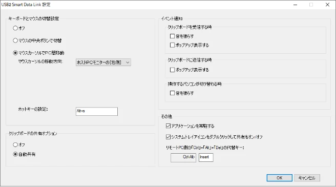
Task: Click the 操作するパソコンが切り替わる時 group title
Action: pos(195,84)
